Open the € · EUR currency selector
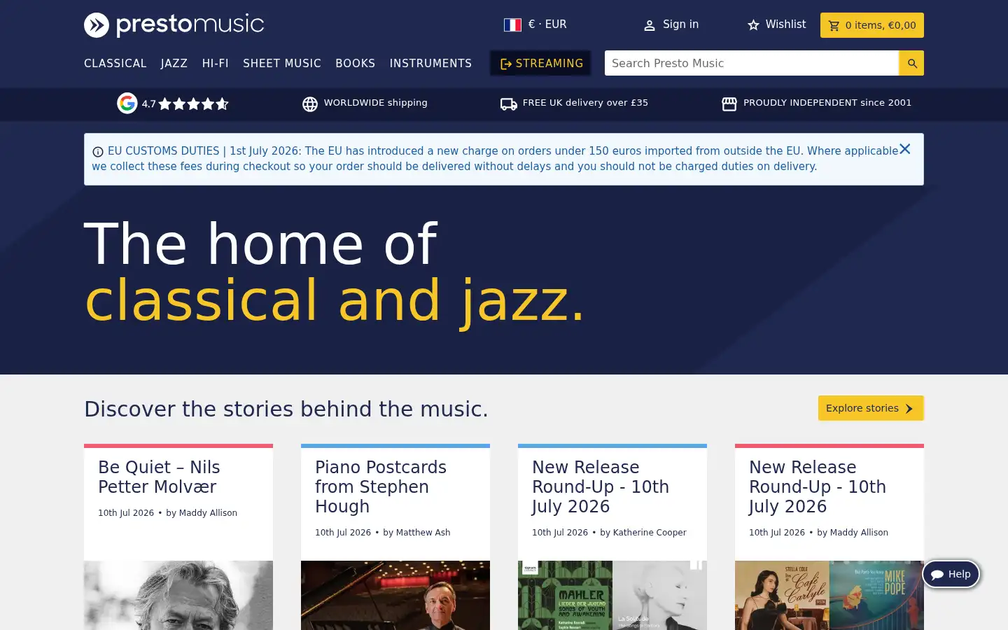 [535, 24]
